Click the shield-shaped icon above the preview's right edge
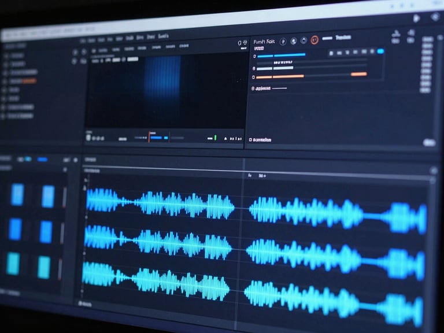 [239, 43]
